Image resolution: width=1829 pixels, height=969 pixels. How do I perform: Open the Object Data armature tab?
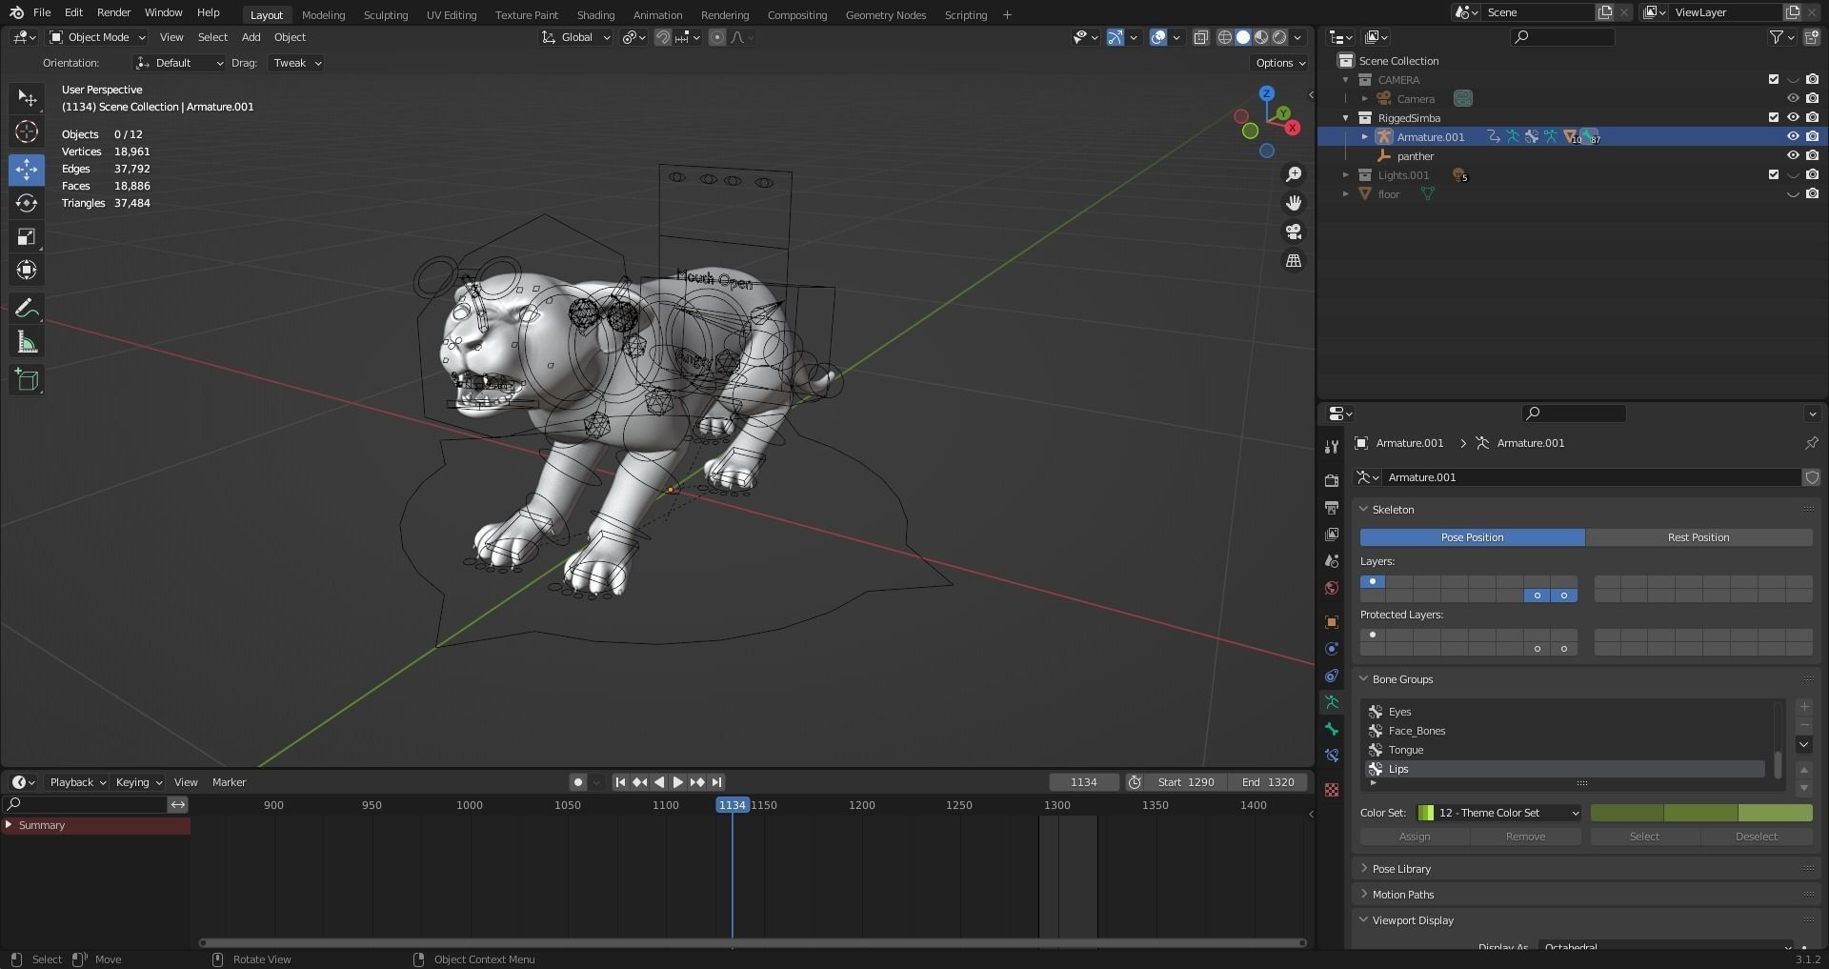tap(1332, 702)
